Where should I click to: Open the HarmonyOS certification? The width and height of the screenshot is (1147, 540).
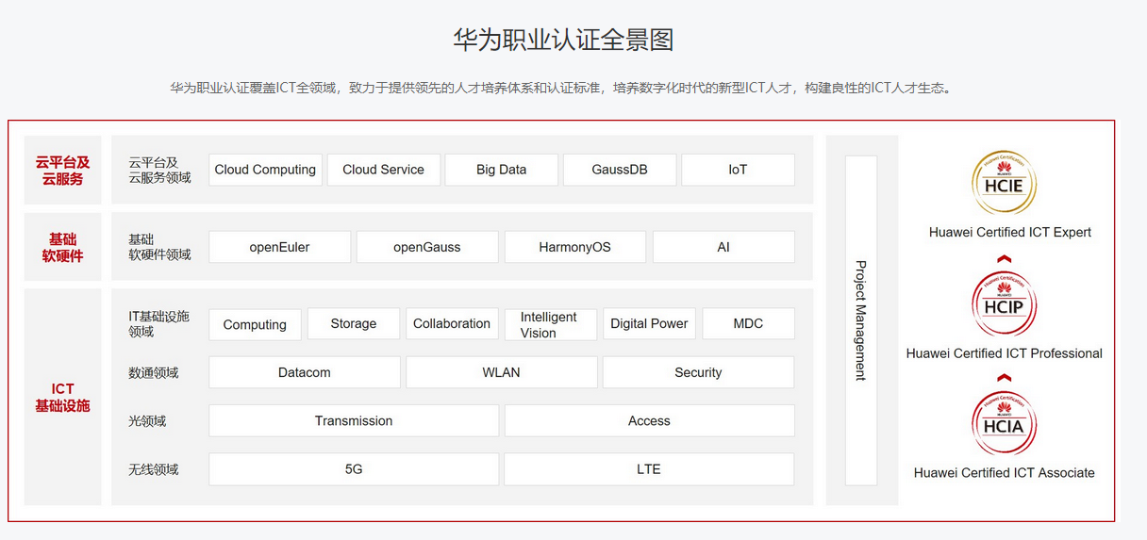coord(575,247)
